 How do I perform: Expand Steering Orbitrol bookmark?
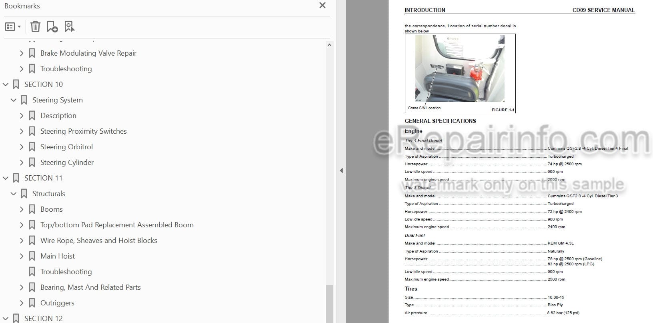[x=22, y=147]
